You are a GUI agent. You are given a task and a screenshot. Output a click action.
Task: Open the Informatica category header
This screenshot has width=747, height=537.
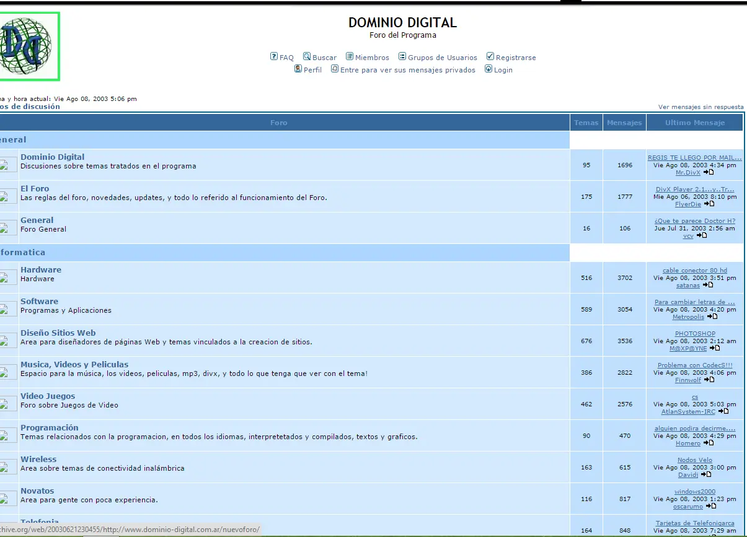(23, 252)
